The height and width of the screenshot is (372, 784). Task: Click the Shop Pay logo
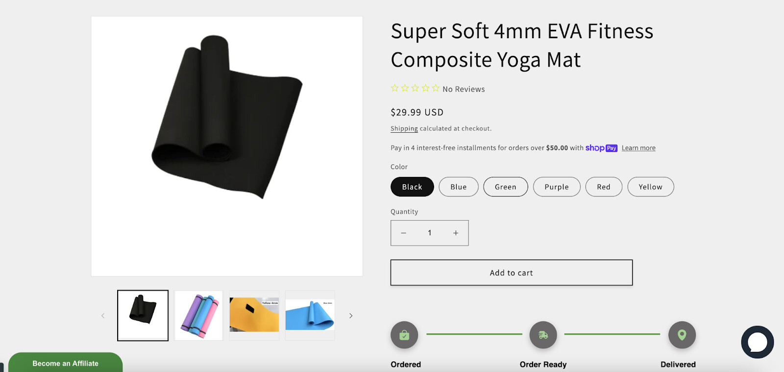click(601, 148)
